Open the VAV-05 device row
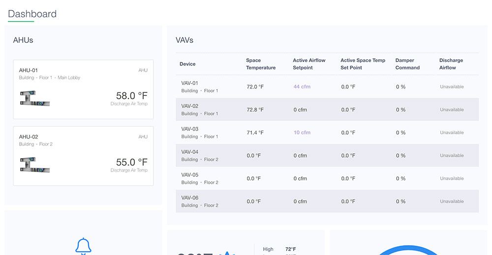The height and width of the screenshot is (255, 492). (327, 178)
